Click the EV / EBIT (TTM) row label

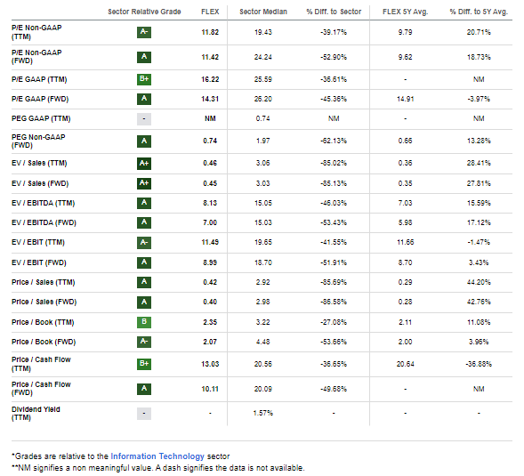38,243
